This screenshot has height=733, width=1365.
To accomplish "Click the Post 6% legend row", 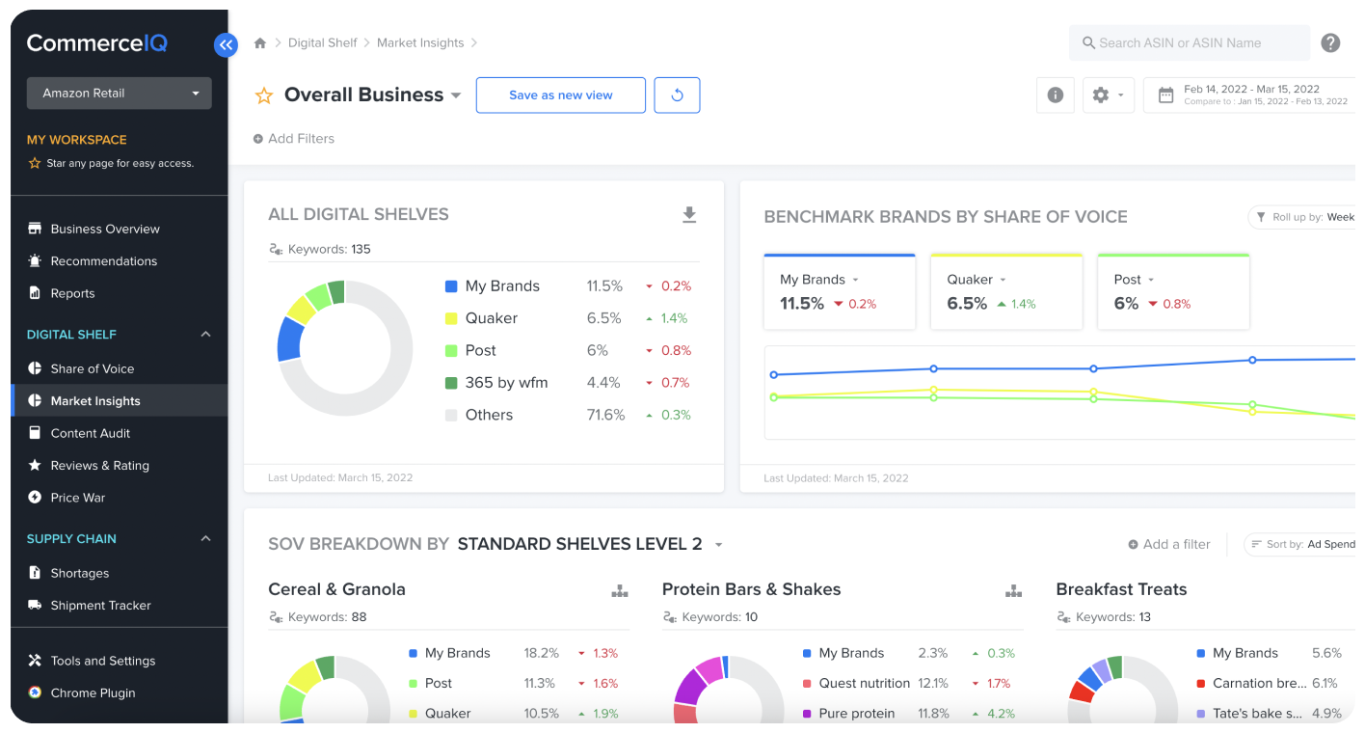I will 568,350.
